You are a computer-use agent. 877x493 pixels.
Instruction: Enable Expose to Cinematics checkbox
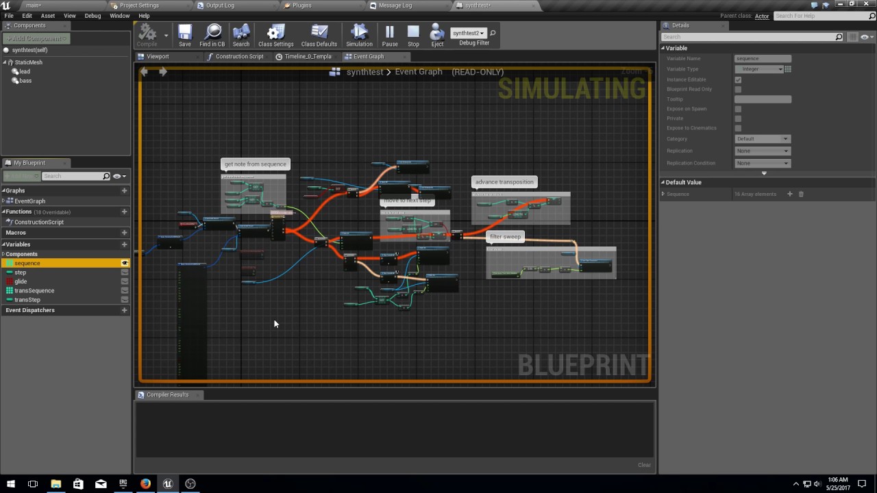(x=738, y=128)
